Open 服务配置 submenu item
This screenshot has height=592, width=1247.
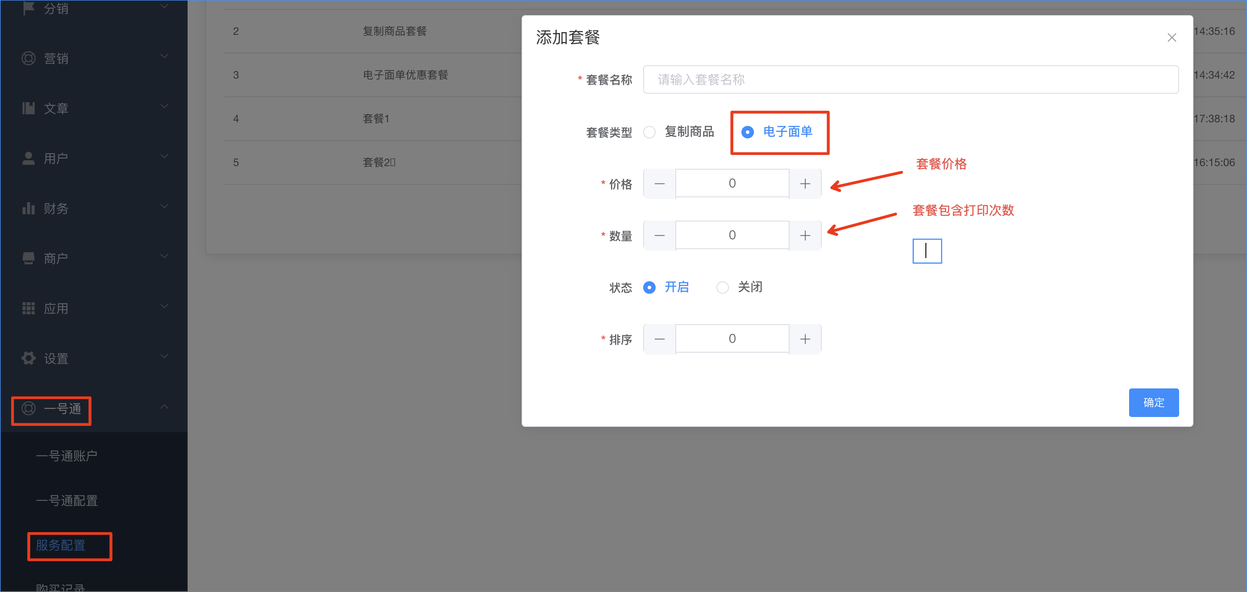point(60,546)
